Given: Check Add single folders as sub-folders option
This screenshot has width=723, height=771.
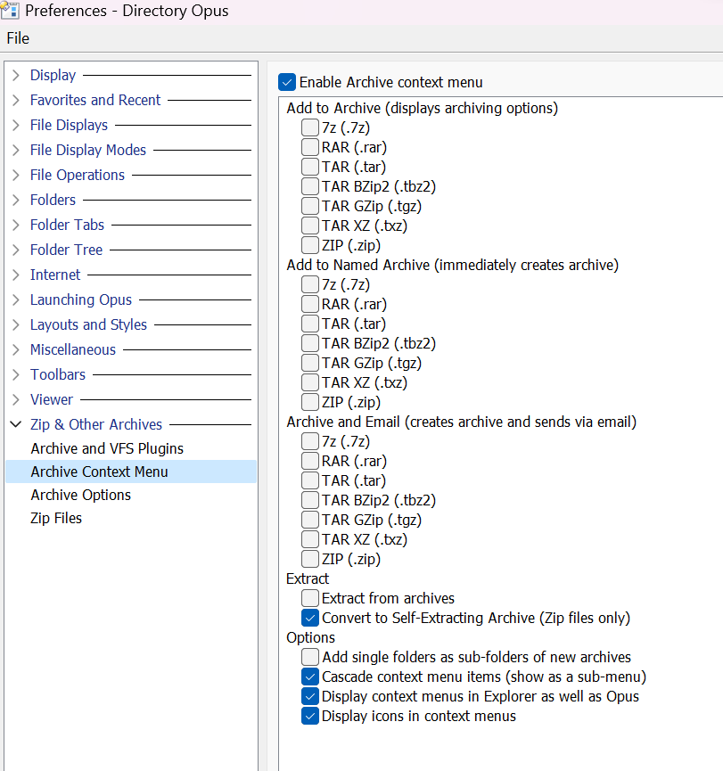Looking at the screenshot, I should [310, 657].
